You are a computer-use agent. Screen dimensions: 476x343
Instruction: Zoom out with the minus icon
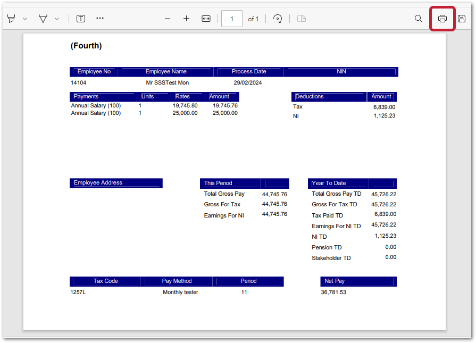(168, 19)
